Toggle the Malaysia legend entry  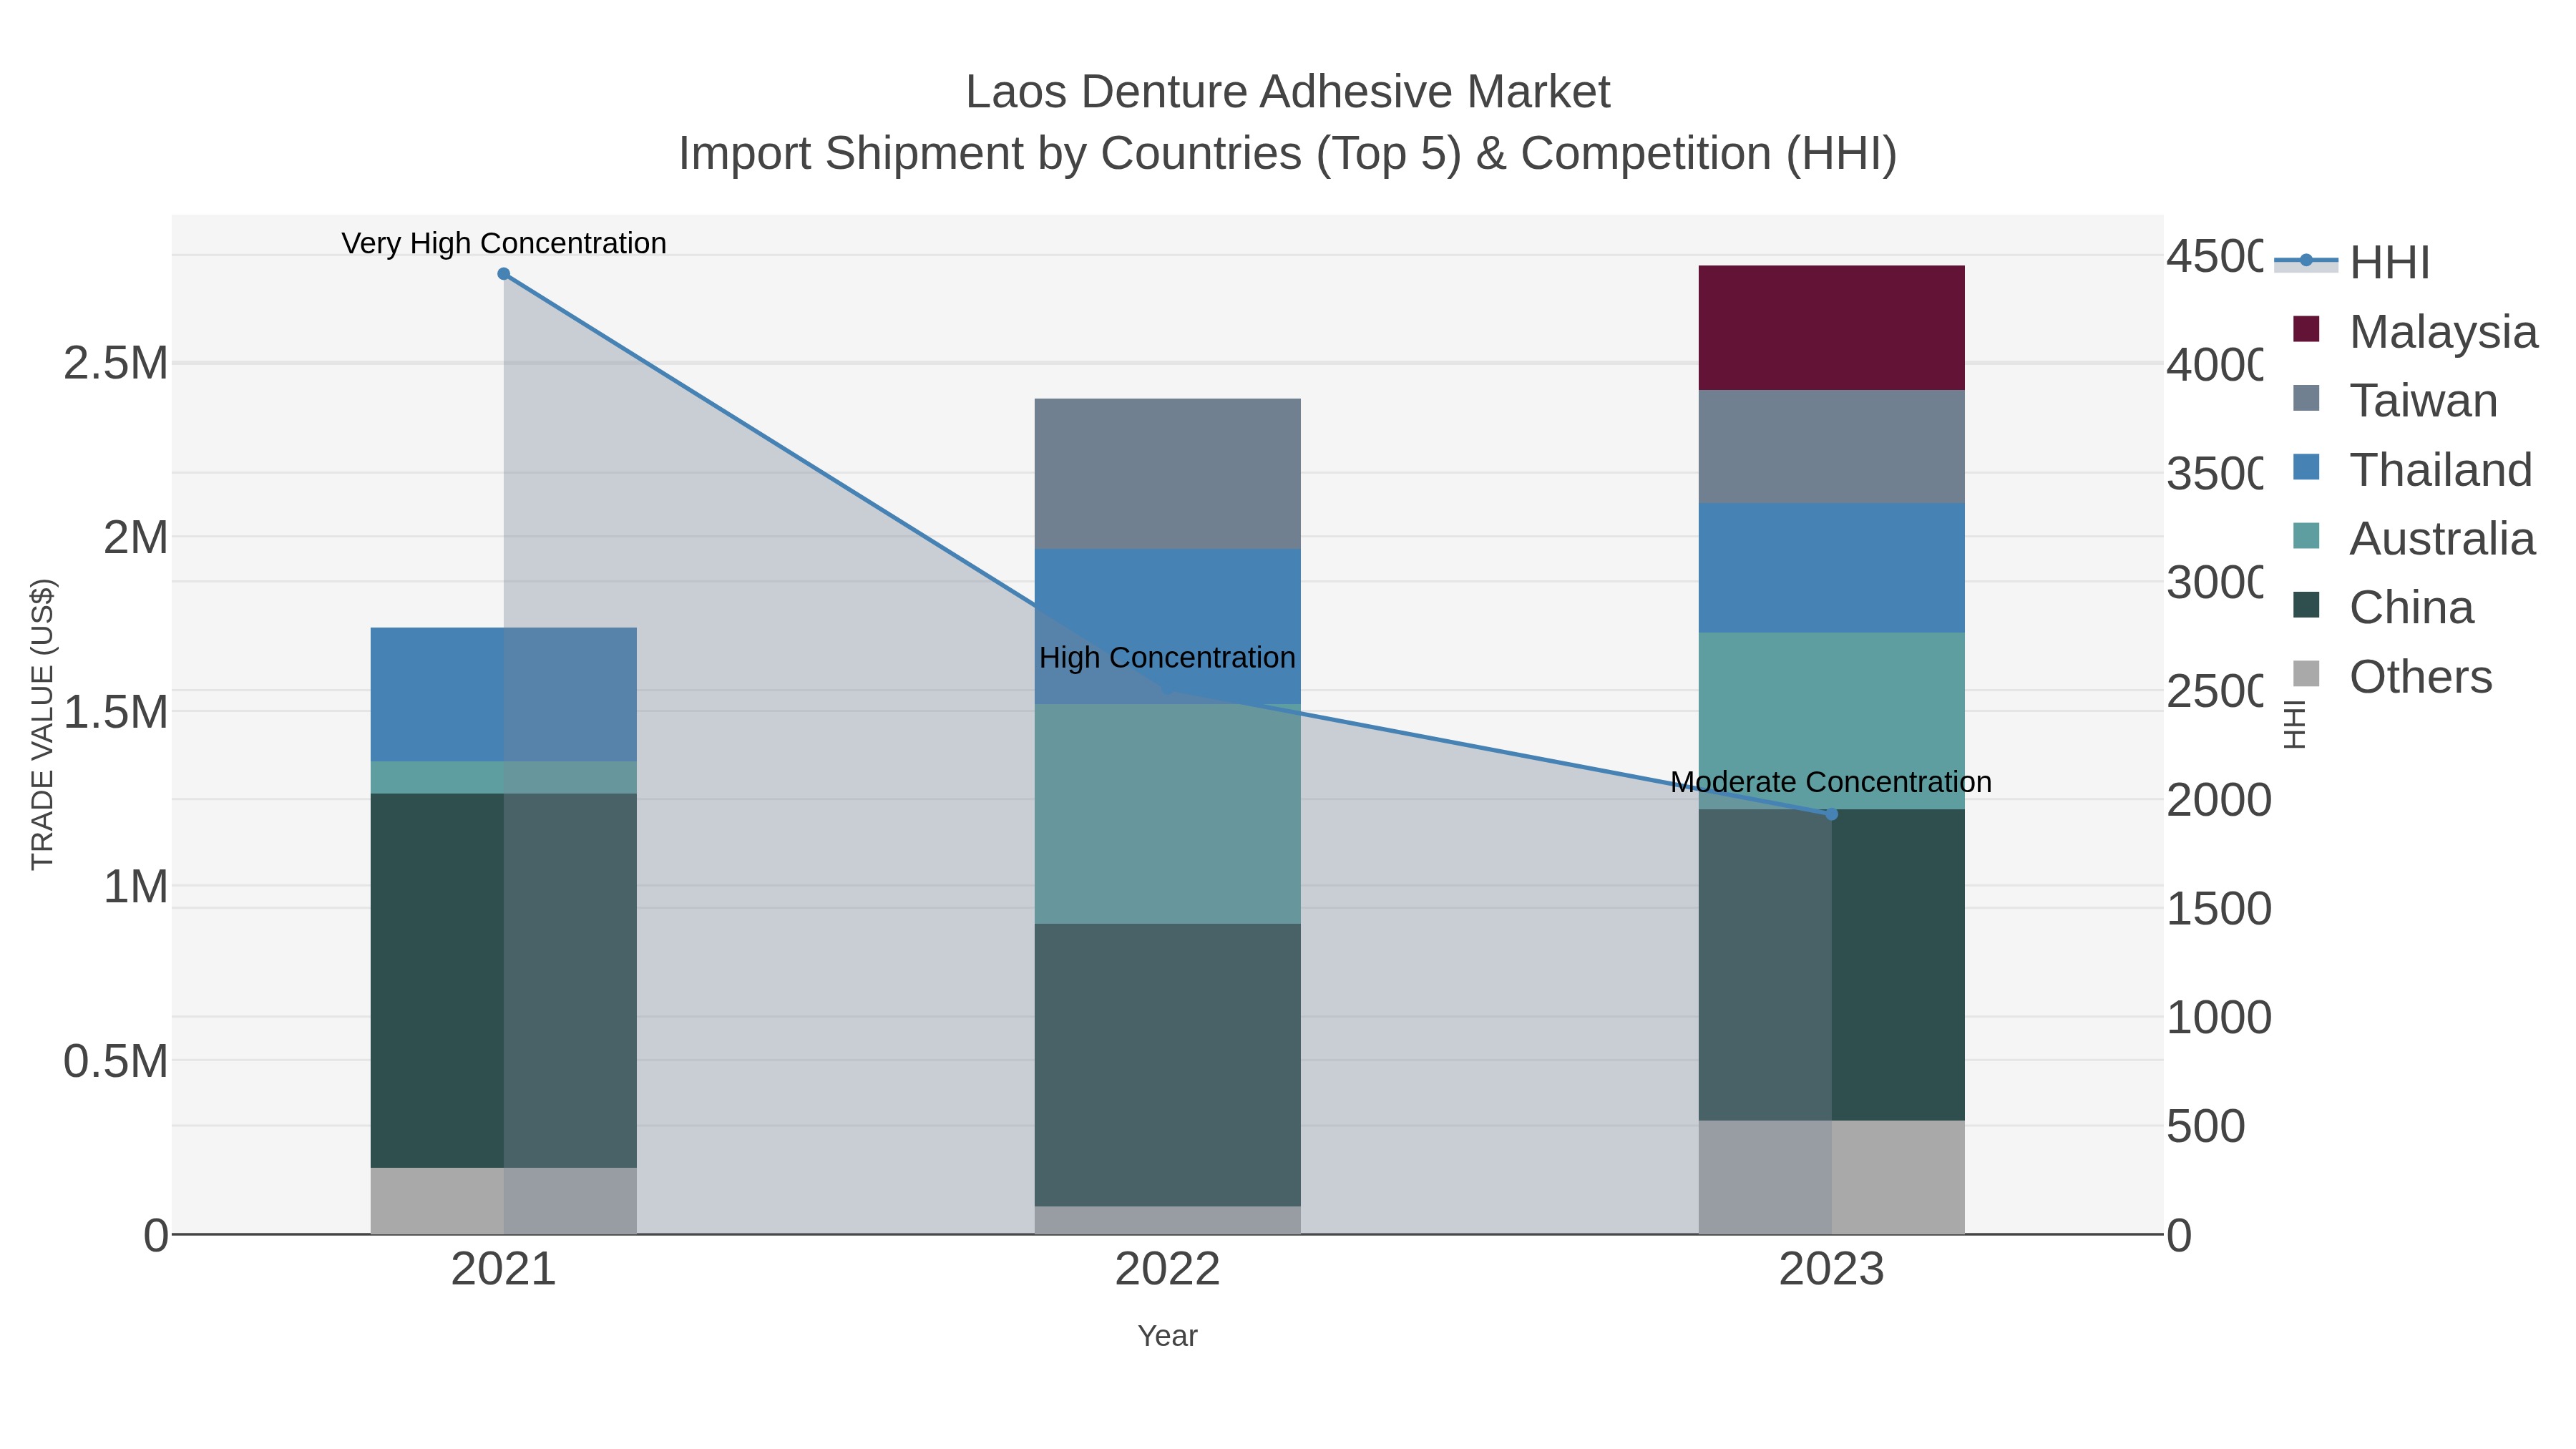2415,331
